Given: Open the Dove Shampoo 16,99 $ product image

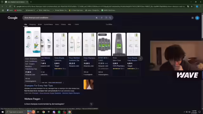Looking at the screenshot, I should (89, 44).
